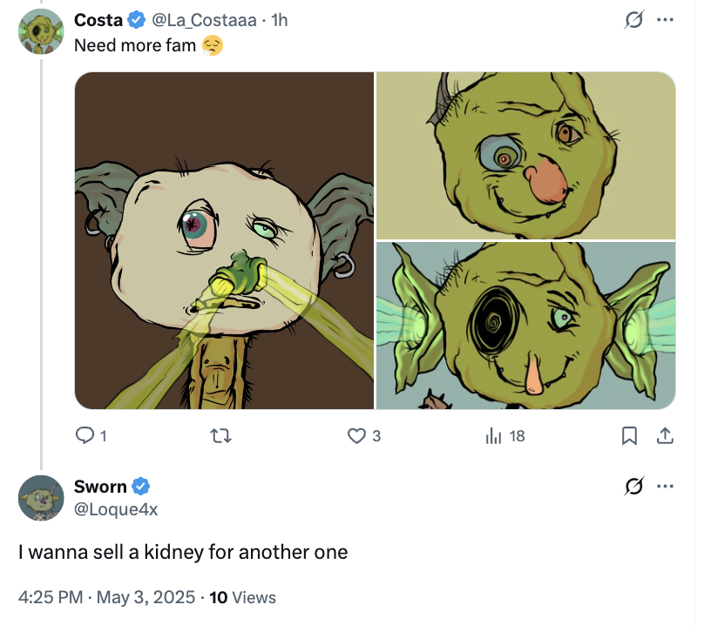This screenshot has width=704, height=625.
Task: Click the Costa display name
Action: pyautogui.click(x=98, y=19)
